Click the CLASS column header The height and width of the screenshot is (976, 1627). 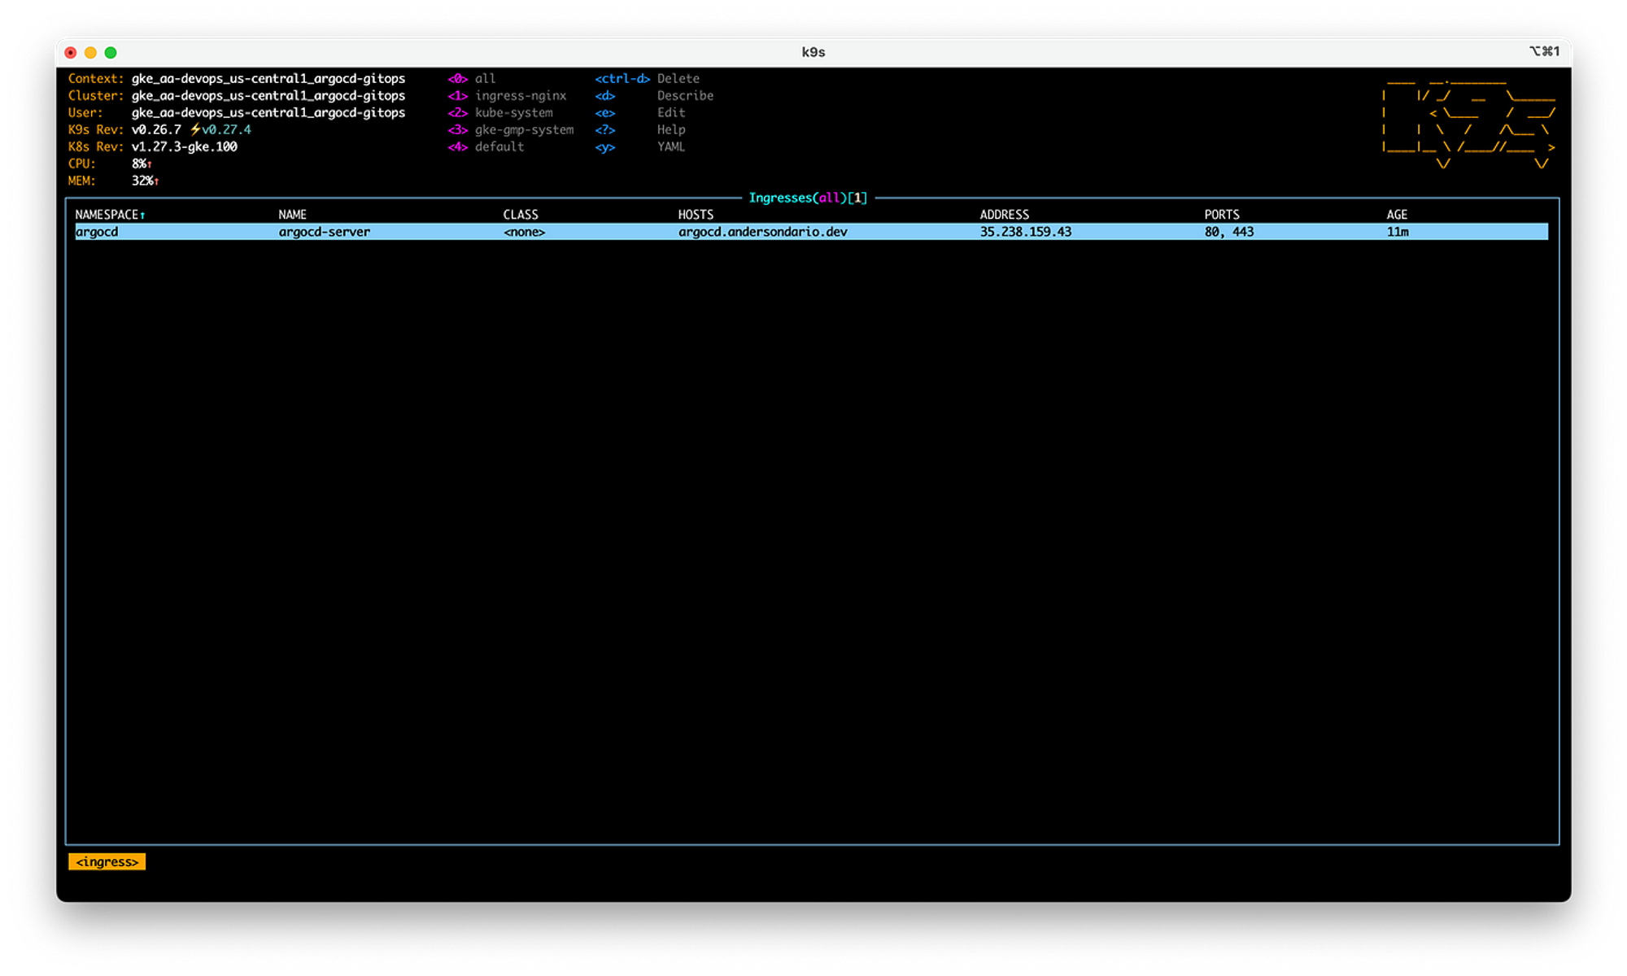pyautogui.click(x=521, y=215)
